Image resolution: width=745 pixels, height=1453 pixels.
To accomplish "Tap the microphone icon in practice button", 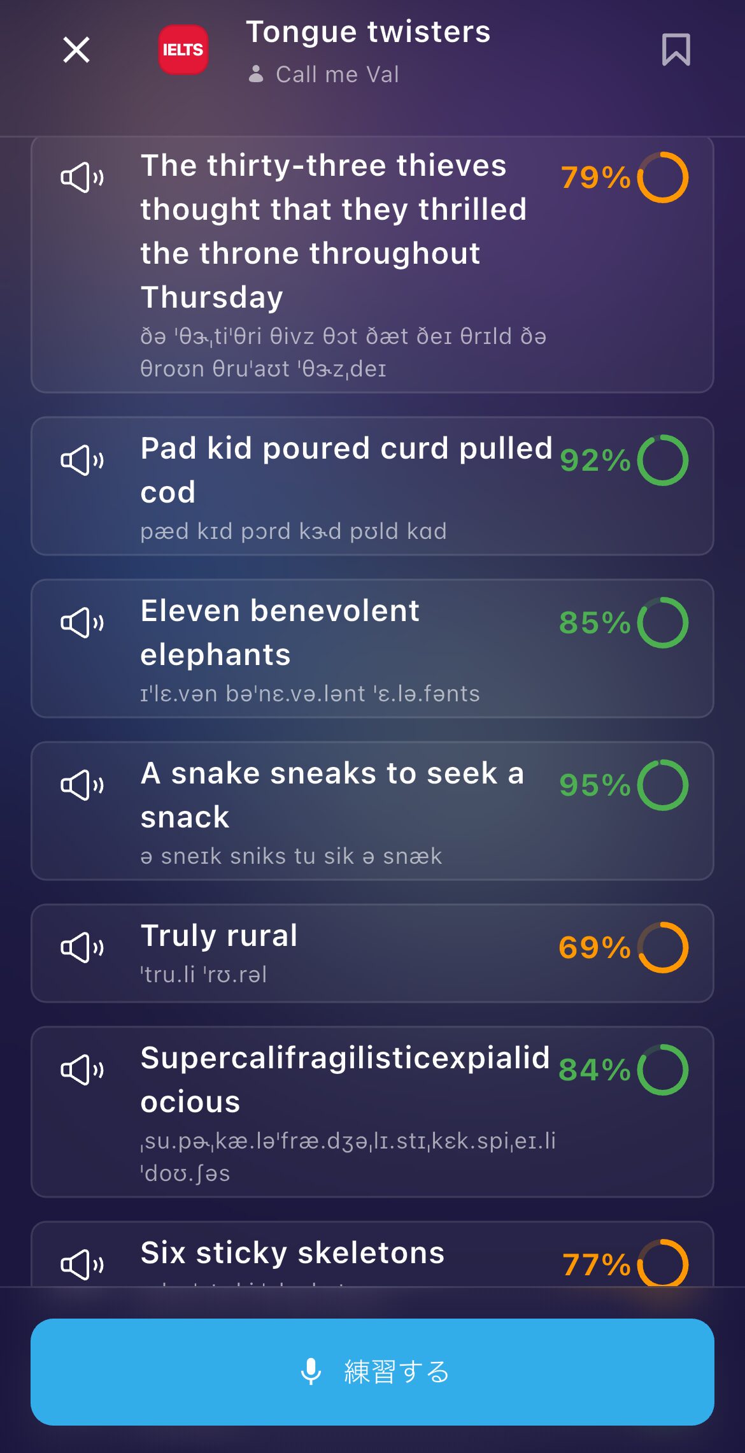I will [x=311, y=1371].
